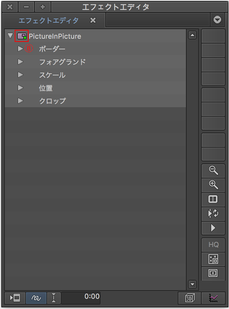
Task: Click the PictureInPicture effect icon
Action: pos(22,36)
